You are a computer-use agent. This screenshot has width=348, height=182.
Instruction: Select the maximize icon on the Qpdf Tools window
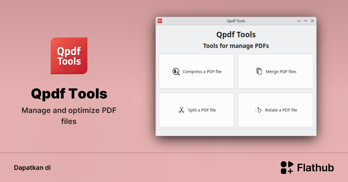coord(306,21)
